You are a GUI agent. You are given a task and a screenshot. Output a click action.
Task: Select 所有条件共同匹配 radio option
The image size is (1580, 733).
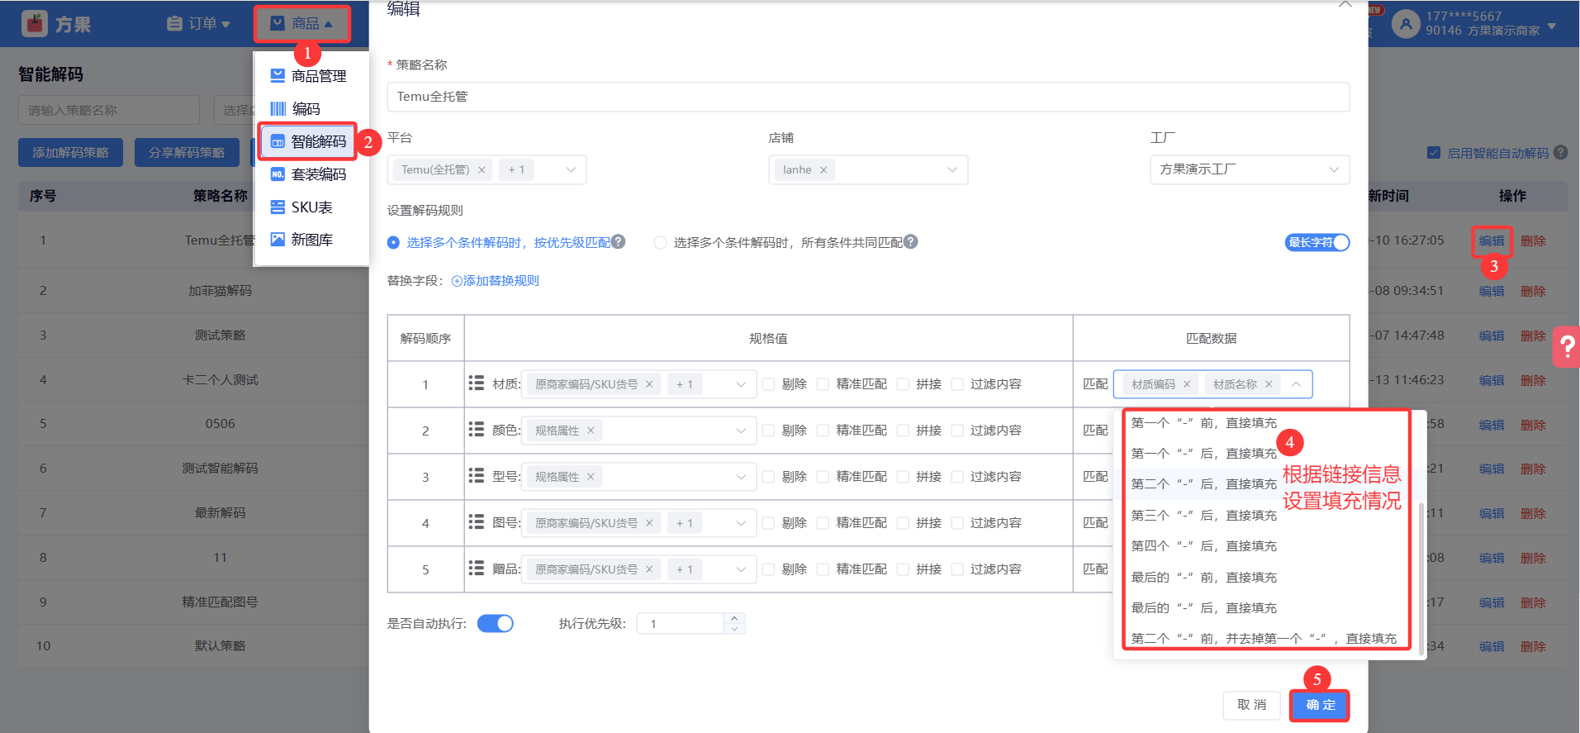[x=661, y=243]
